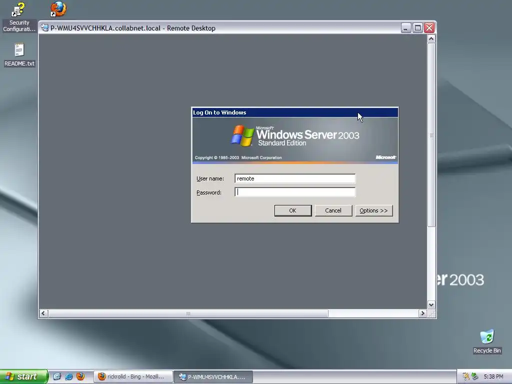
Task: Click the vertical scrollbar thumb
Action: [431, 135]
